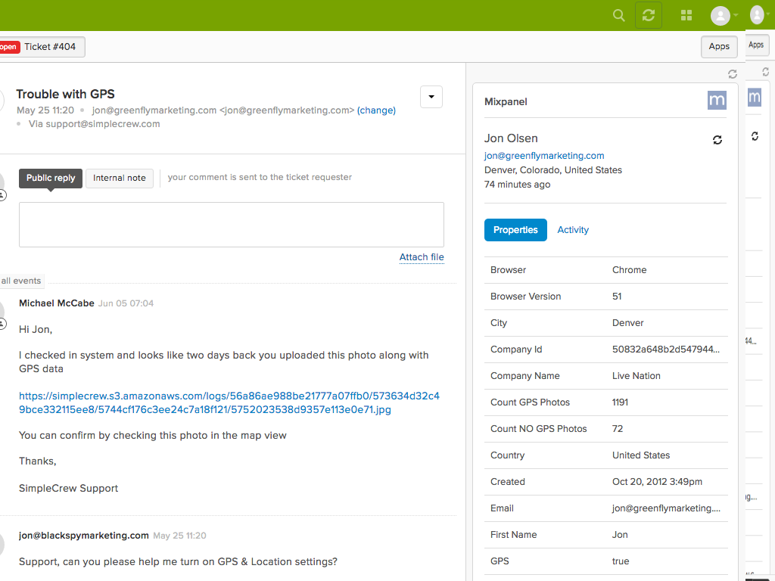Select Public reply mode

pos(51,178)
